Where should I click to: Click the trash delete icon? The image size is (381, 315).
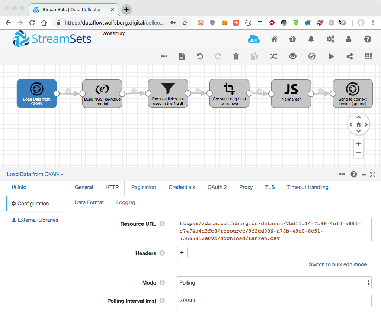[x=236, y=56]
